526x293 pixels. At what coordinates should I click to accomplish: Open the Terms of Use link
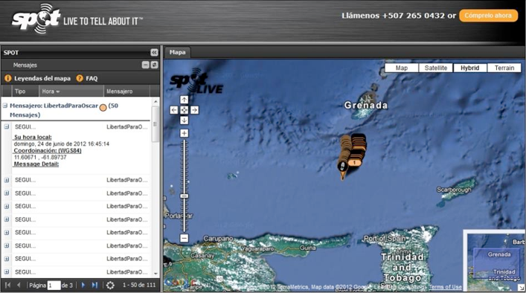click(445, 287)
